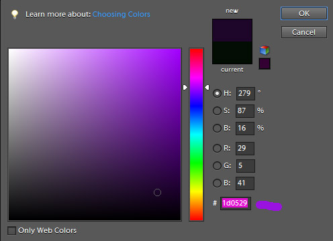Confirm with the OK button
Screen dimensions: 333x241
coord(304,13)
